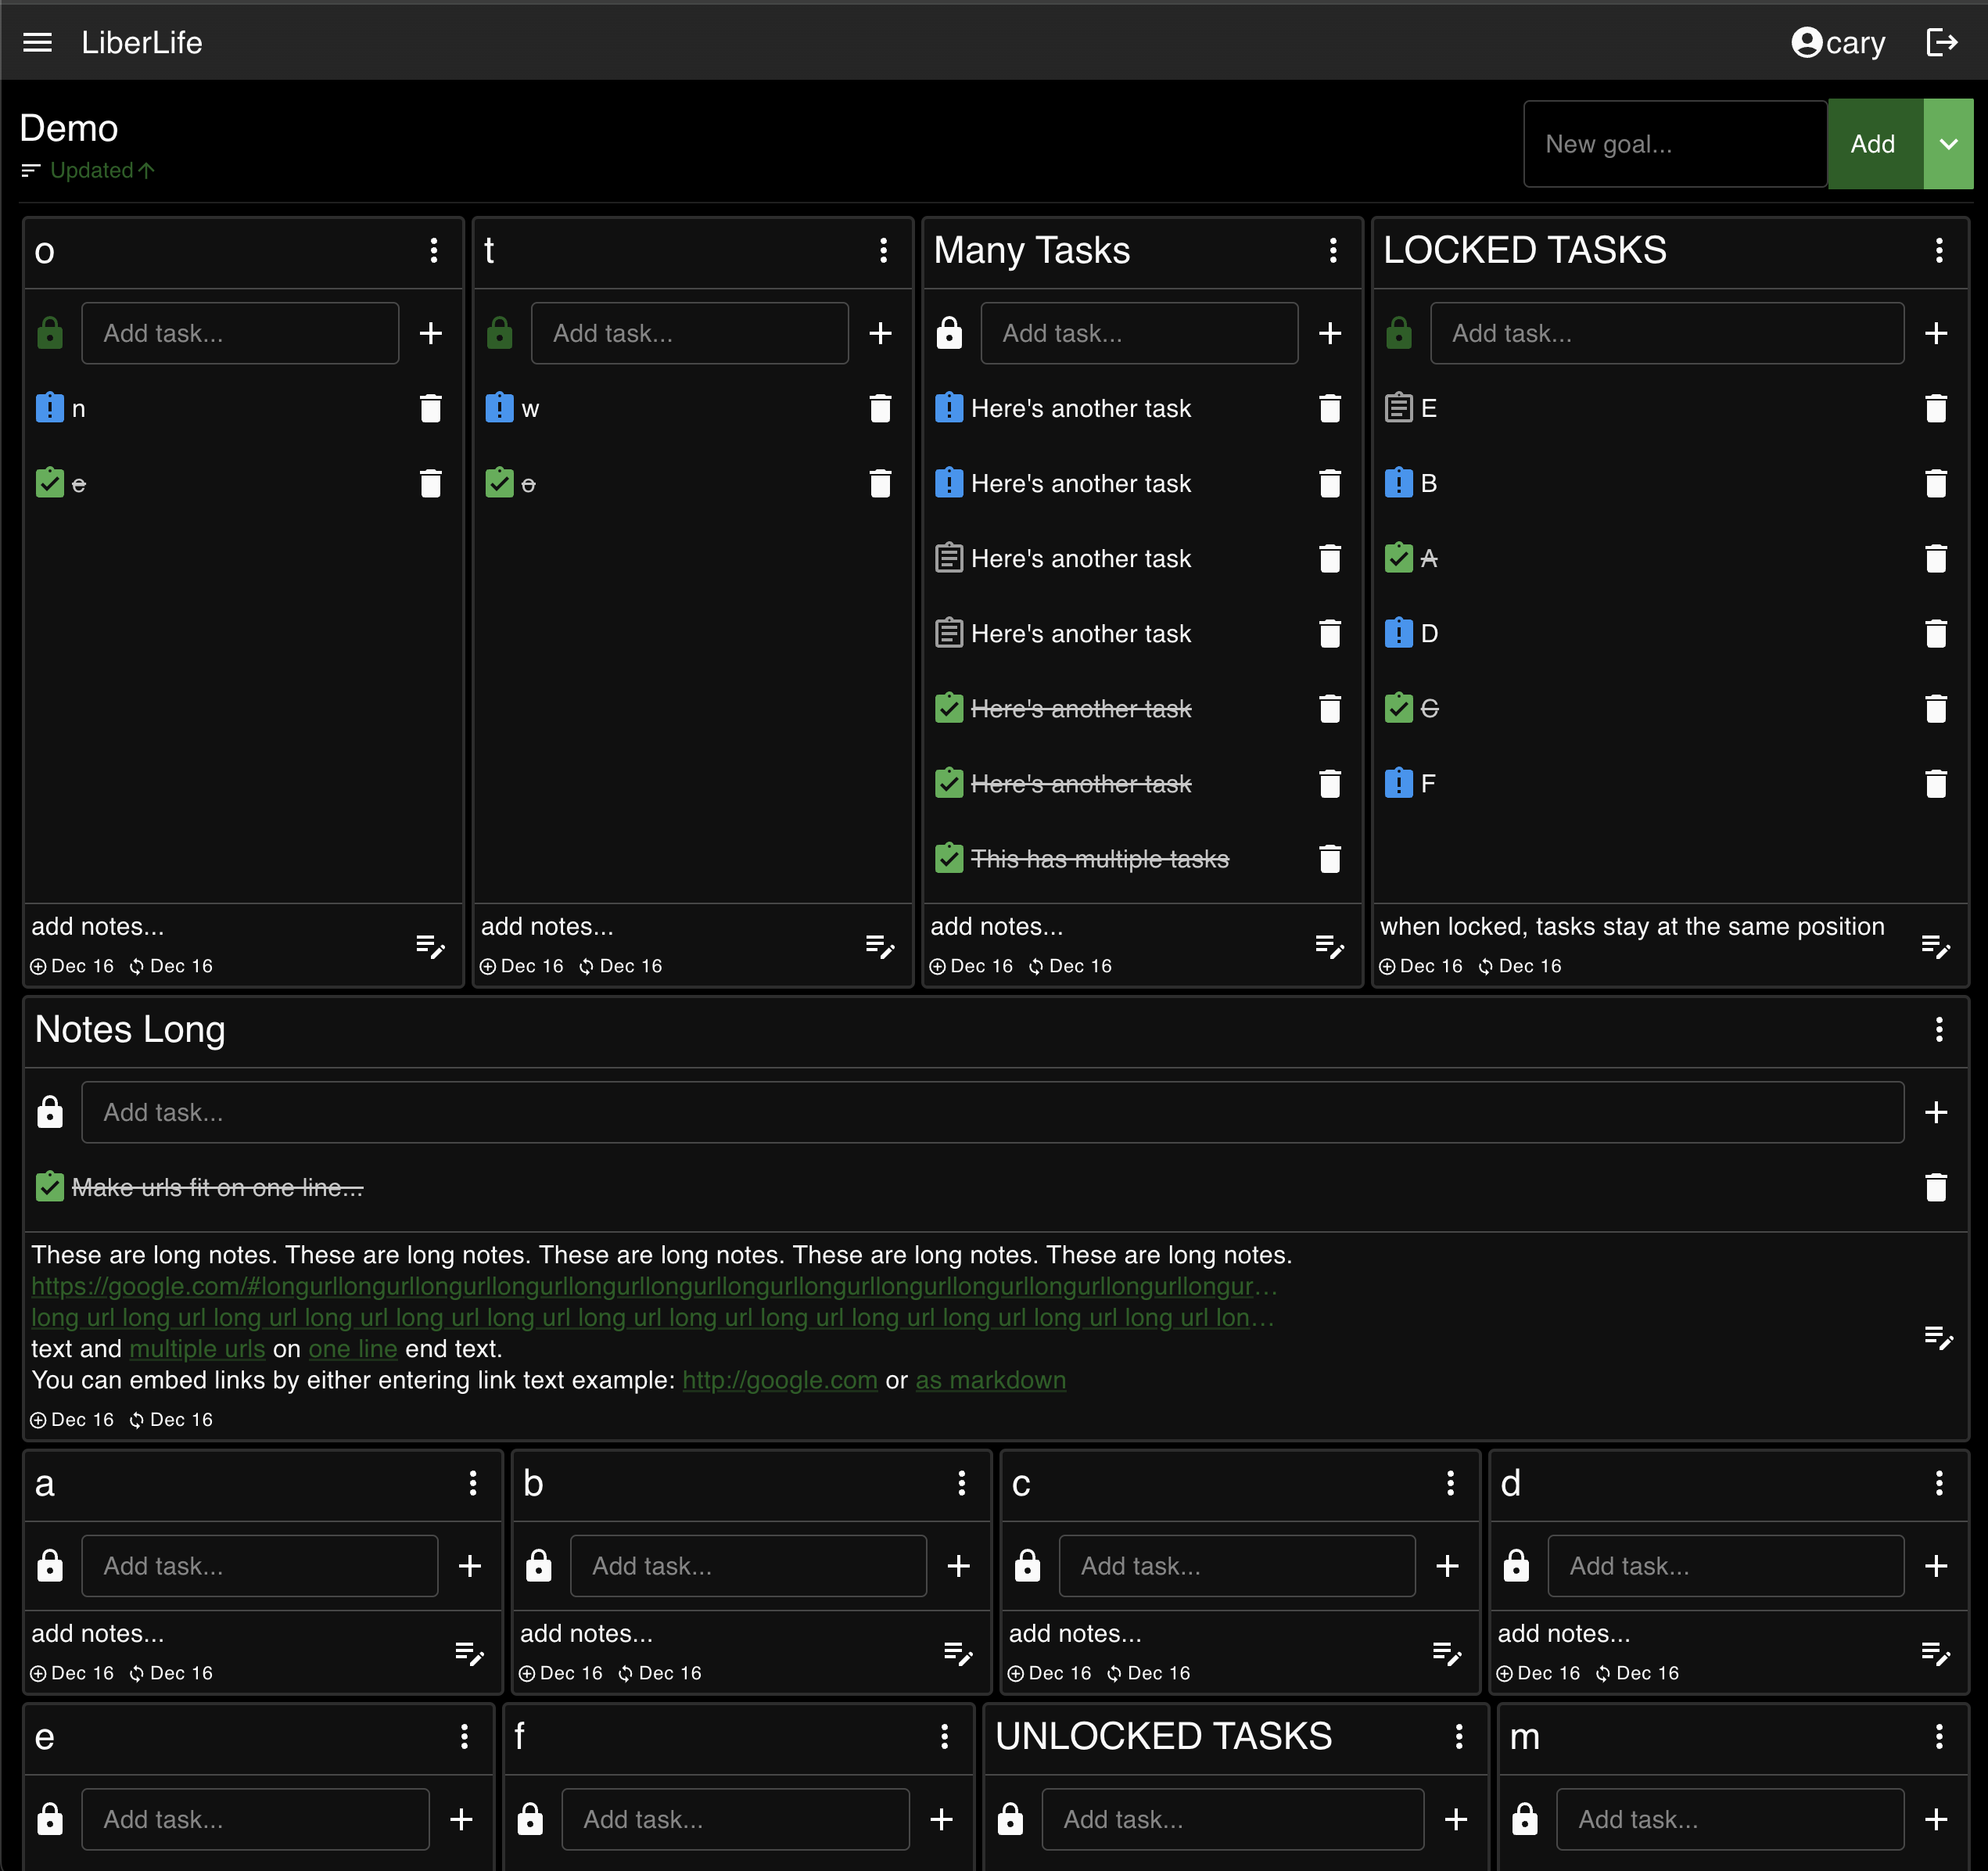The image size is (1988, 1871).
Task: Toggle the lock on Many Tasks goal
Action: tap(949, 333)
